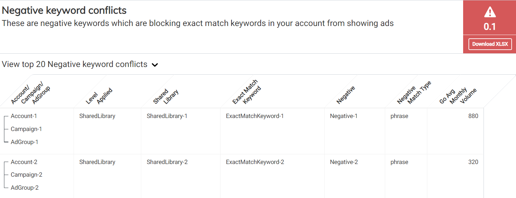
Task: Click the warning triangle alert icon
Action: 490,12
